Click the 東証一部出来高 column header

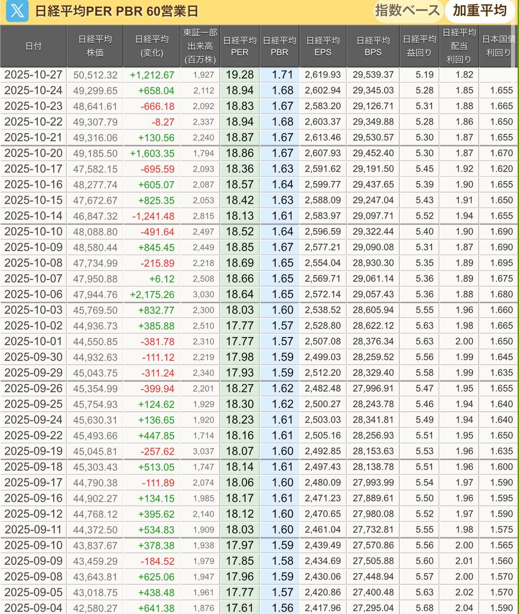[x=200, y=46]
